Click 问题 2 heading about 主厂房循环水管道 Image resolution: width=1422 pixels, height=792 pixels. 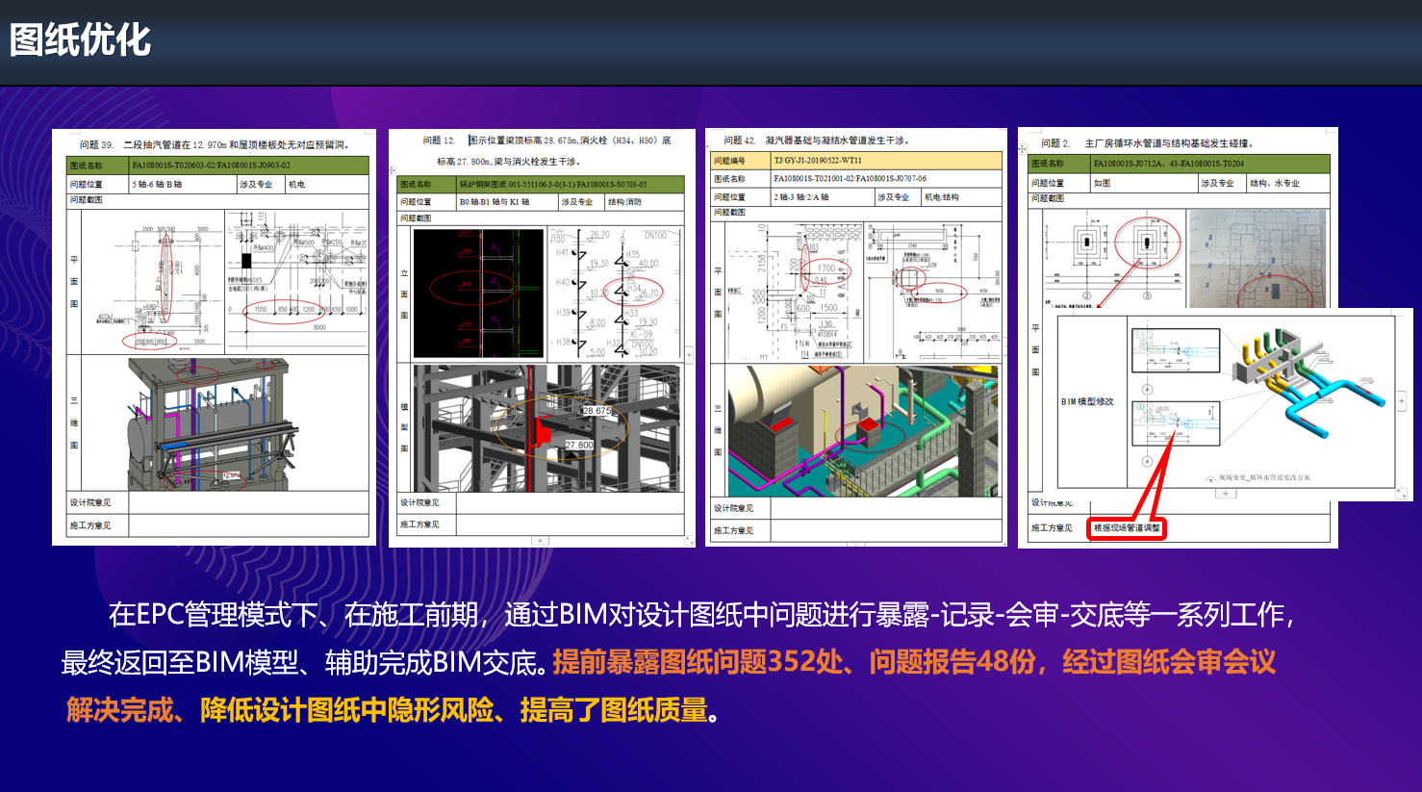1147,143
